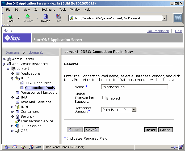This screenshot has height=151, width=185.
Task: Click the ORB icon in the tree
Action: (18, 131)
